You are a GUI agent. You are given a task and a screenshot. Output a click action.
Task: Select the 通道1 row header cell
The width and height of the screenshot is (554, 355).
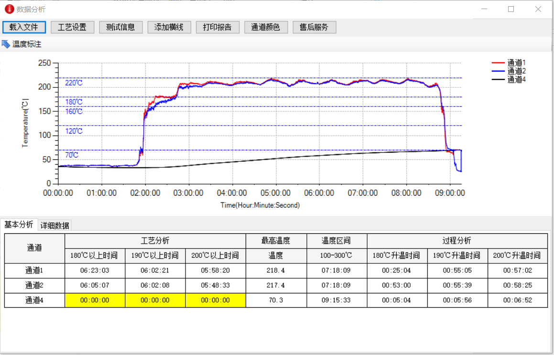[x=34, y=271]
